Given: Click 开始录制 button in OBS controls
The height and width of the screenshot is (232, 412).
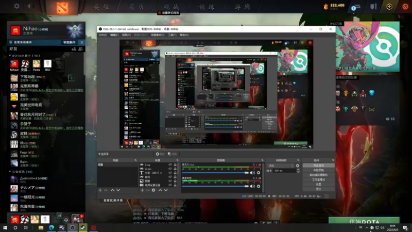Looking at the screenshot, I should [x=318, y=170].
